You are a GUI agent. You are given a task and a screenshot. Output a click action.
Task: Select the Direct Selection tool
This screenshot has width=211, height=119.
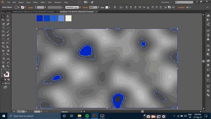8,16
